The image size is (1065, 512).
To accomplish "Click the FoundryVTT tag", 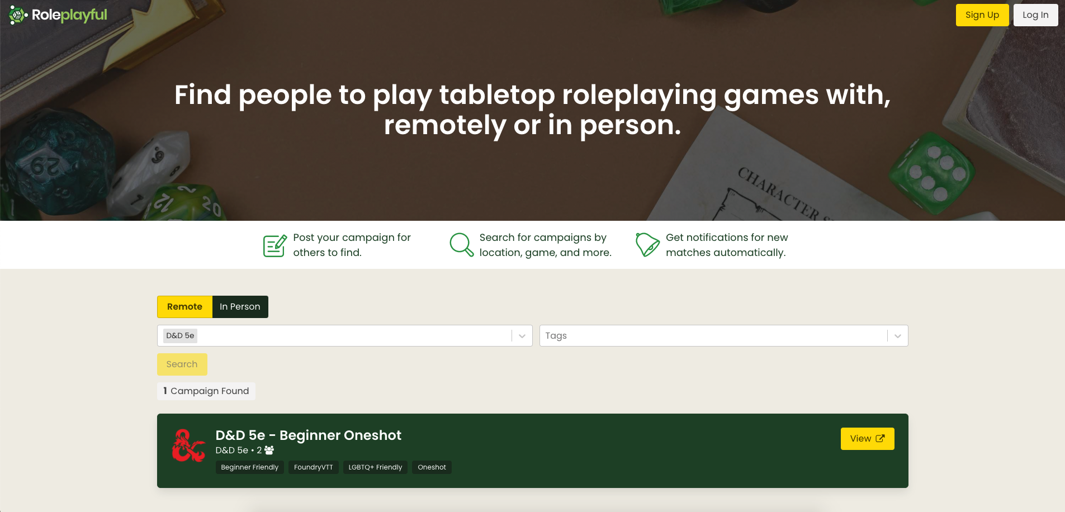I will [x=314, y=467].
